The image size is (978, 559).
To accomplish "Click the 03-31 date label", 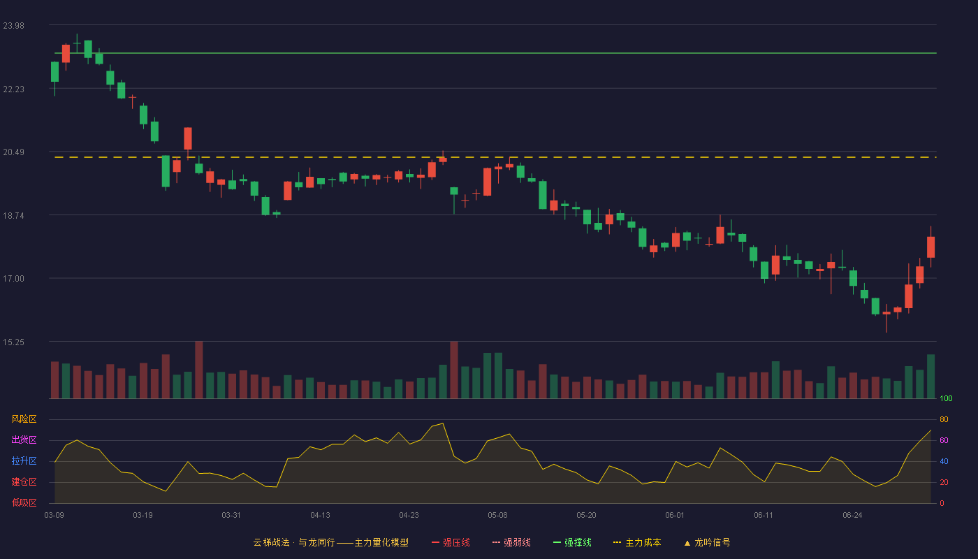I will tap(231, 515).
